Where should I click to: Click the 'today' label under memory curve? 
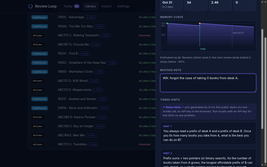coord(203,49)
